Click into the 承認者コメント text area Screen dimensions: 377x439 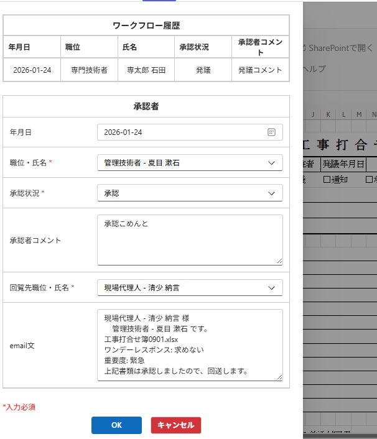click(x=190, y=239)
